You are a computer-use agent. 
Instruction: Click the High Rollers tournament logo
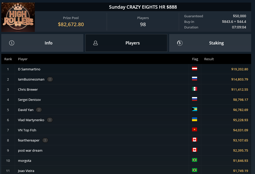tap(18, 17)
